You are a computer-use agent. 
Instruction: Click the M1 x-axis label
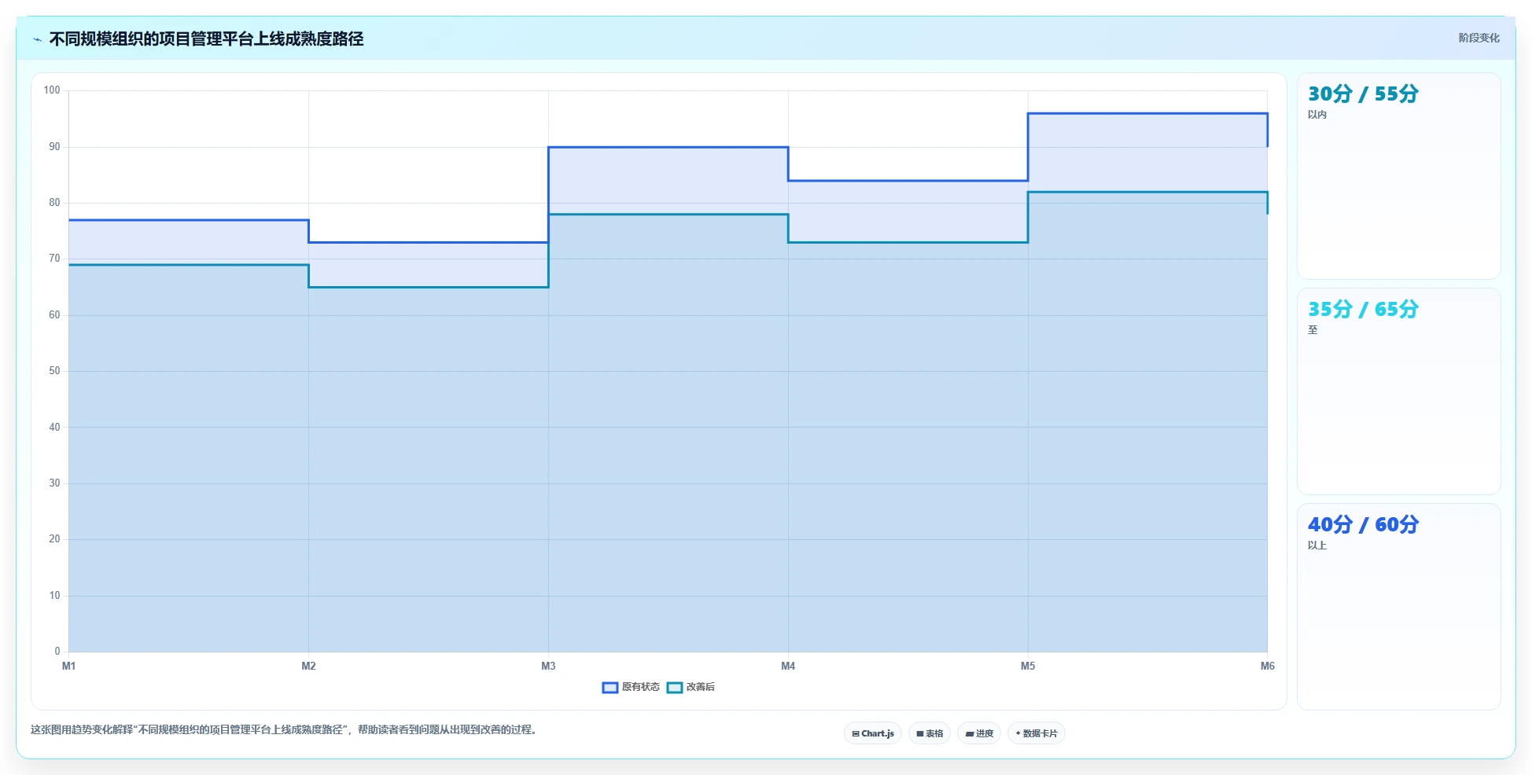pyautogui.click(x=69, y=666)
